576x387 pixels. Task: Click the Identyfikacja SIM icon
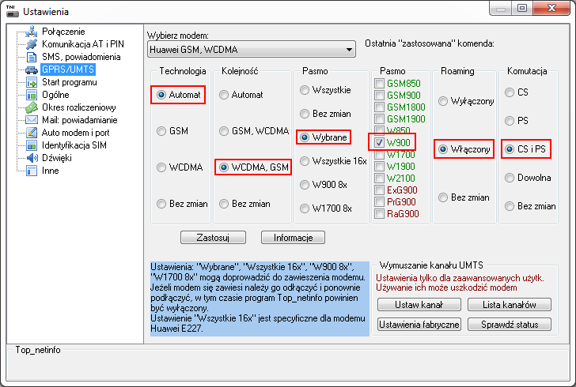(x=31, y=145)
